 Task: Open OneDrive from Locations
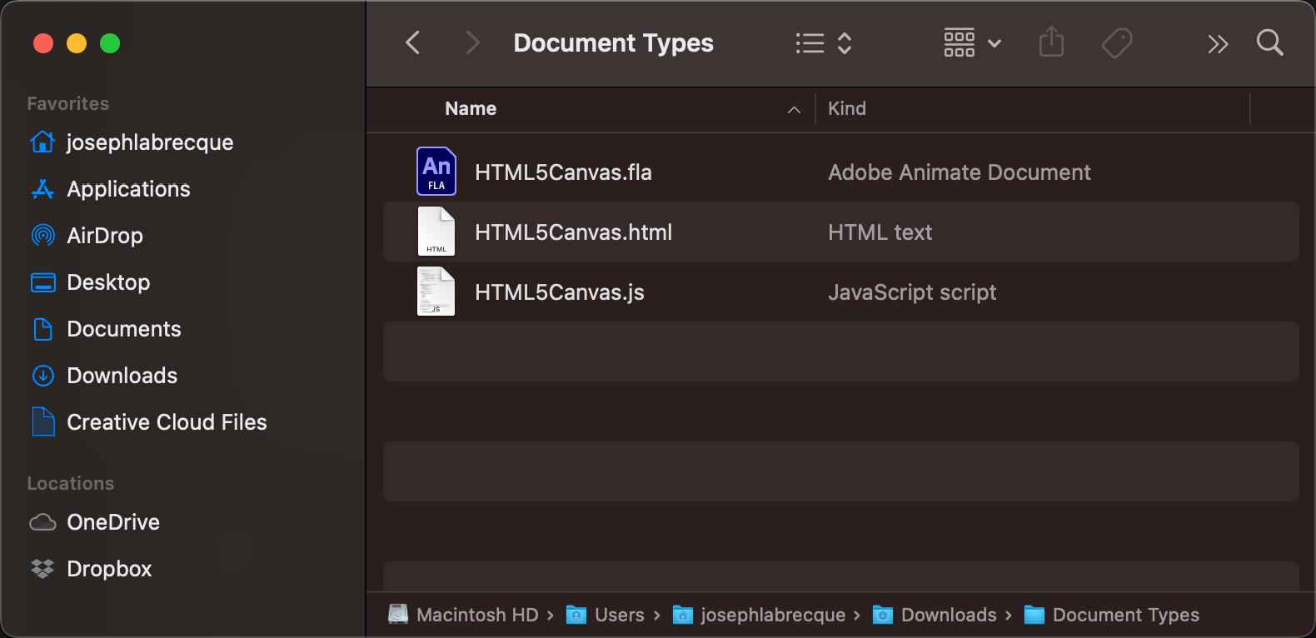click(x=112, y=522)
